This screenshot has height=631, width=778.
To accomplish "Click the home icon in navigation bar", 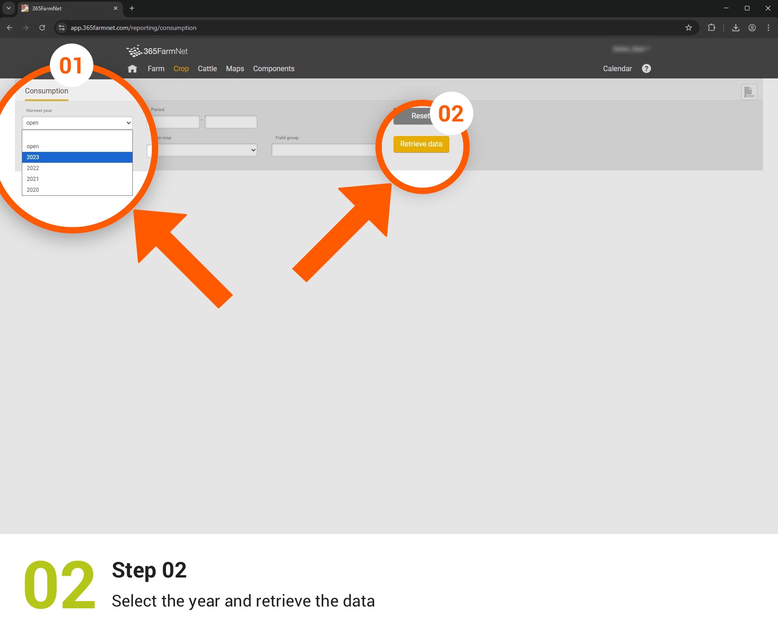I will tap(132, 69).
